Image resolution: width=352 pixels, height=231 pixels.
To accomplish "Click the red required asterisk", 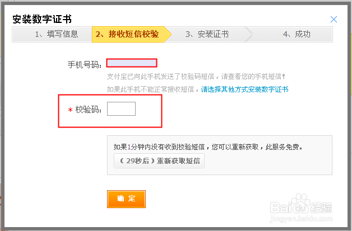I will pyautogui.click(x=70, y=110).
